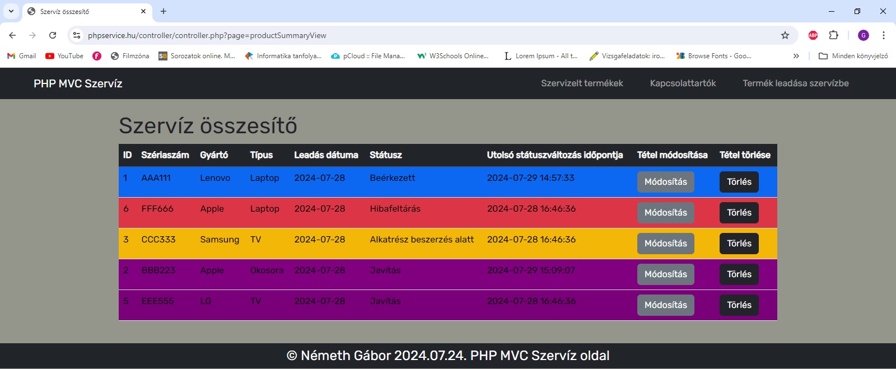Open the Gmail bookmark
This screenshot has width=896, height=369.
pos(21,56)
